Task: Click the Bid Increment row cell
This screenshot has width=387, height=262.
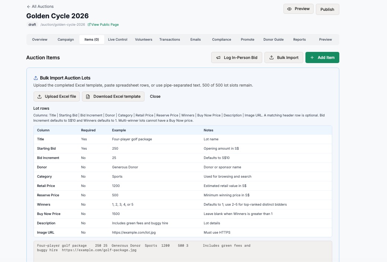Action: pyautogui.click(x=48, y=158)
